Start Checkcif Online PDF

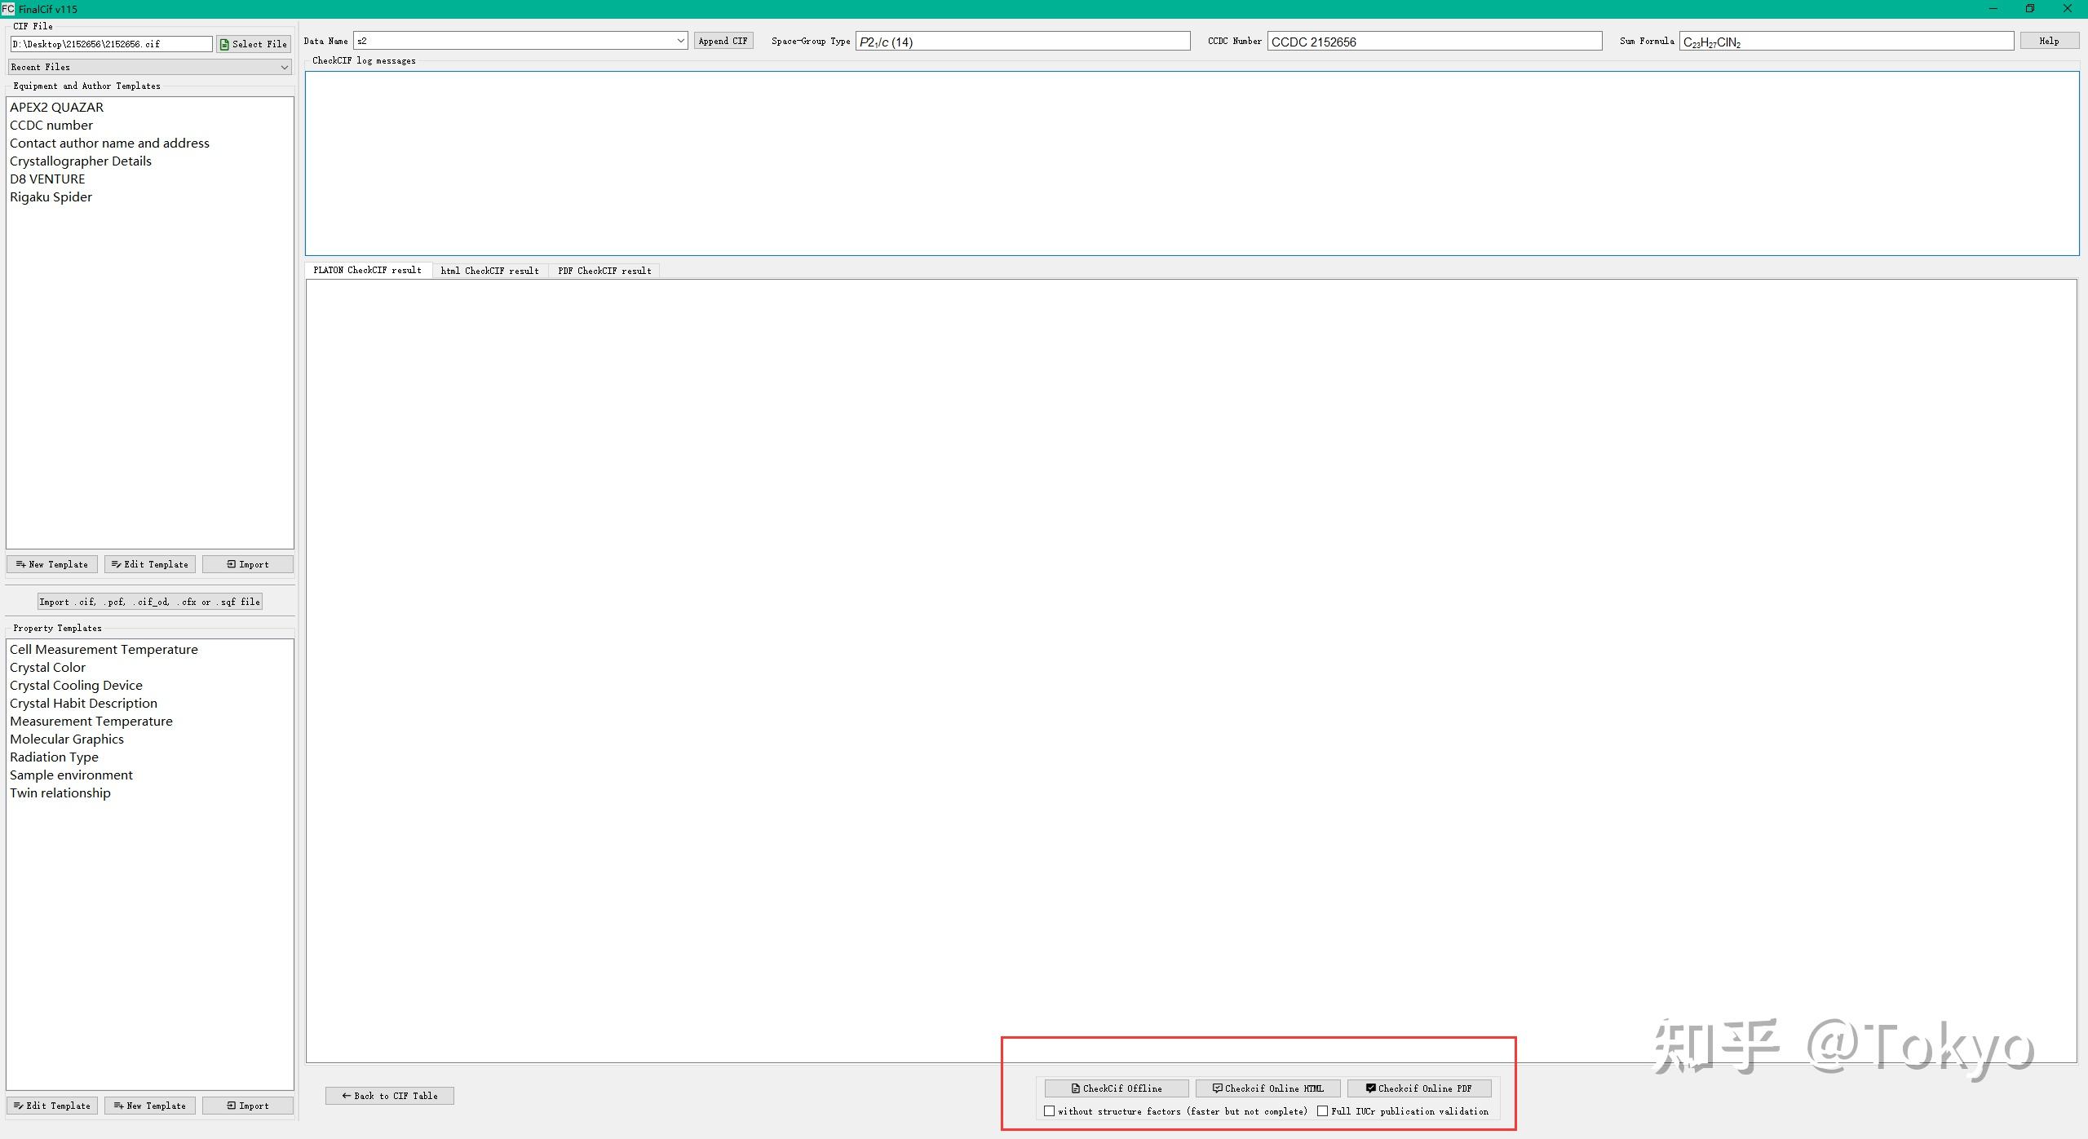pyautogui.click(x=1419, y=1088)
